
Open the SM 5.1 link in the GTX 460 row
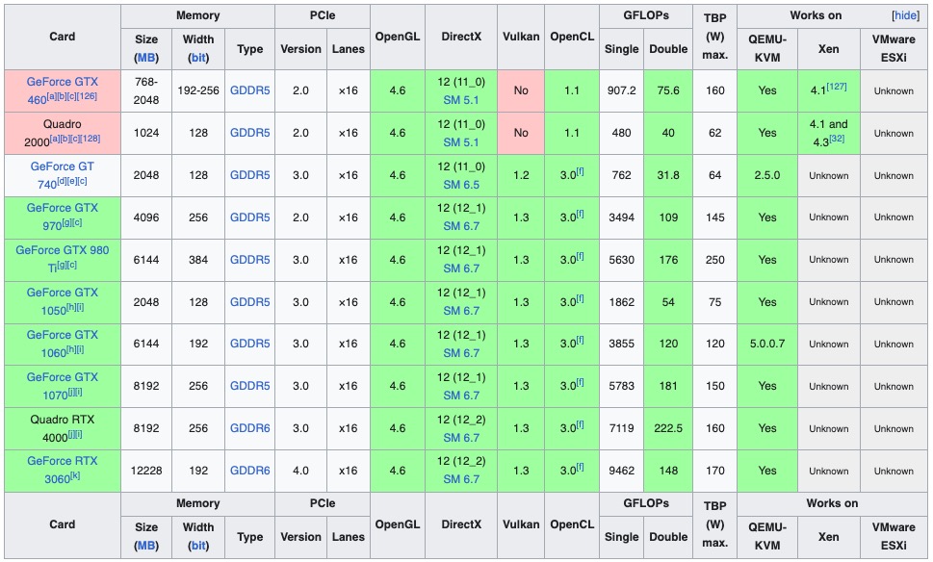(461, 100)
